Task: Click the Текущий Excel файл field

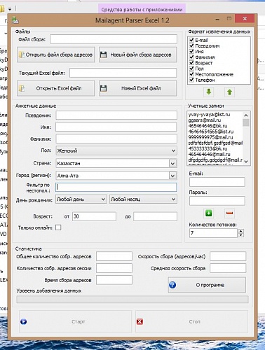Action: pyautogui.click(x=123, y=73)
